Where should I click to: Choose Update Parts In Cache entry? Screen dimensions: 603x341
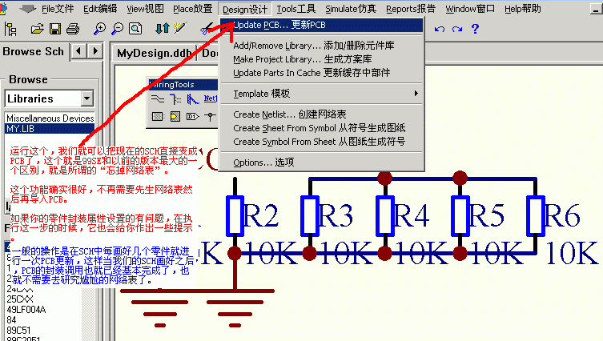[x=321, y=73]
